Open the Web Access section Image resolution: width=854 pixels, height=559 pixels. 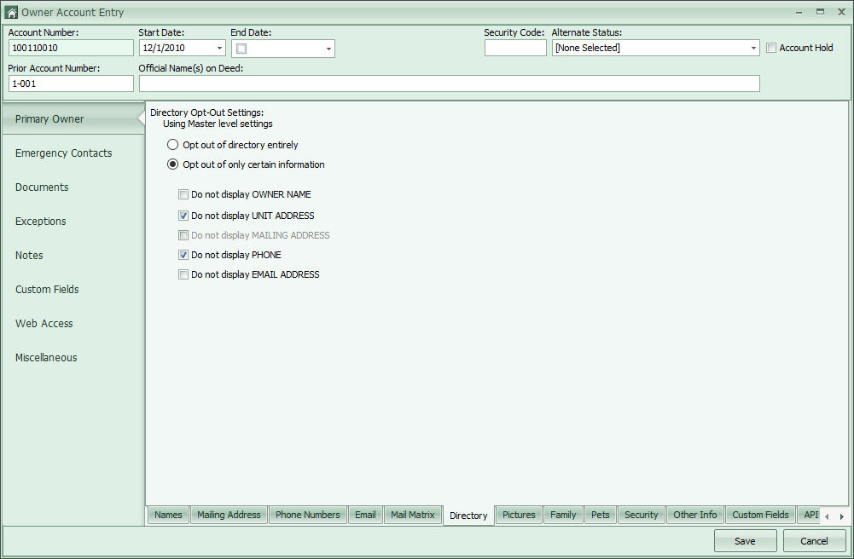coord(73,324)
